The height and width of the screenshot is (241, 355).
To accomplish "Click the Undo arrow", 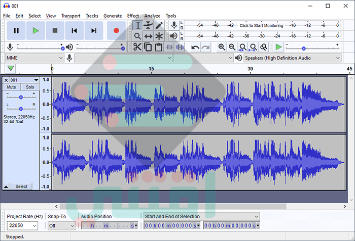I will coord(195,47).
